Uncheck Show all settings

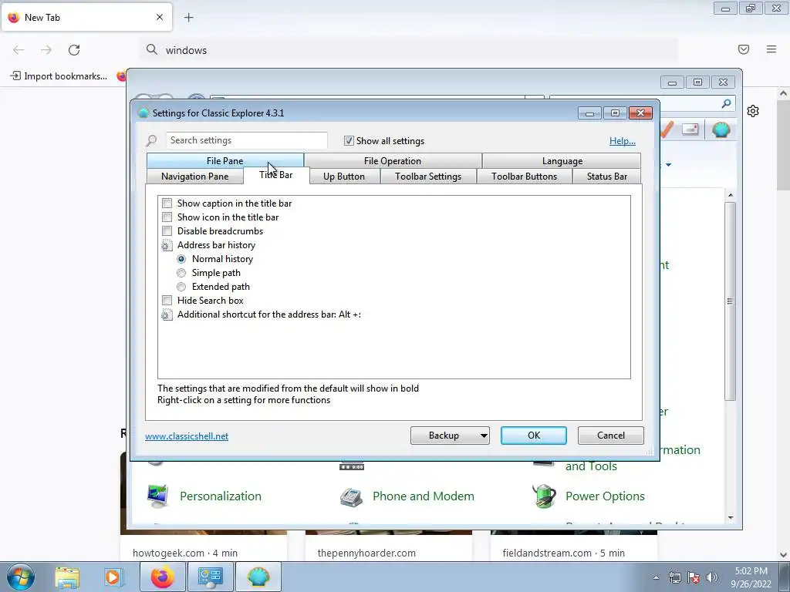click(x=349, y=141)
